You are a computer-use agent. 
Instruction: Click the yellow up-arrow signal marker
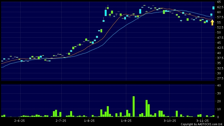pyautogui.click(x=212, y=22)
